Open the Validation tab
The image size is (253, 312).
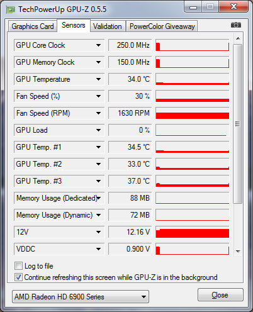pyautogui.click(x=108, y=26)
